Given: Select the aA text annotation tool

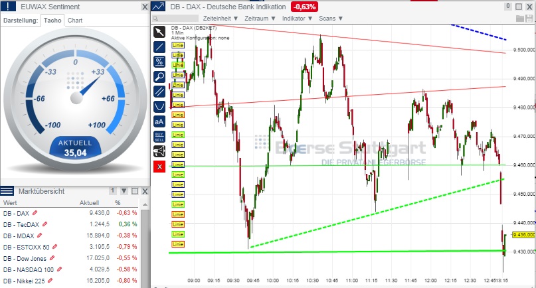Looking at the screenshot, I should coord(159,121).
